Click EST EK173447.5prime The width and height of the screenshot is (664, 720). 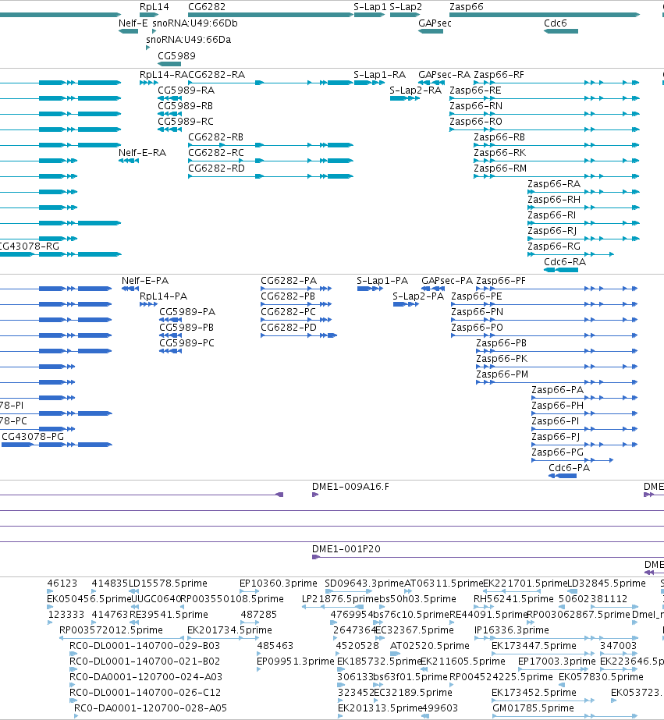534,646
